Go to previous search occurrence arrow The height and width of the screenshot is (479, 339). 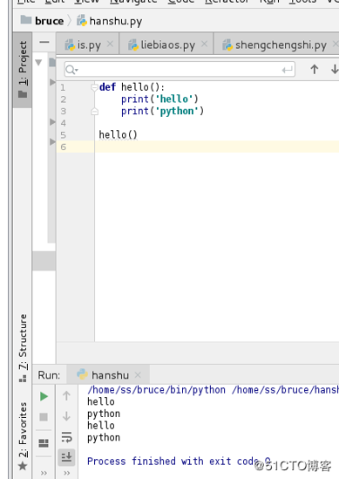pyautogui.click(x=315, y=69)
